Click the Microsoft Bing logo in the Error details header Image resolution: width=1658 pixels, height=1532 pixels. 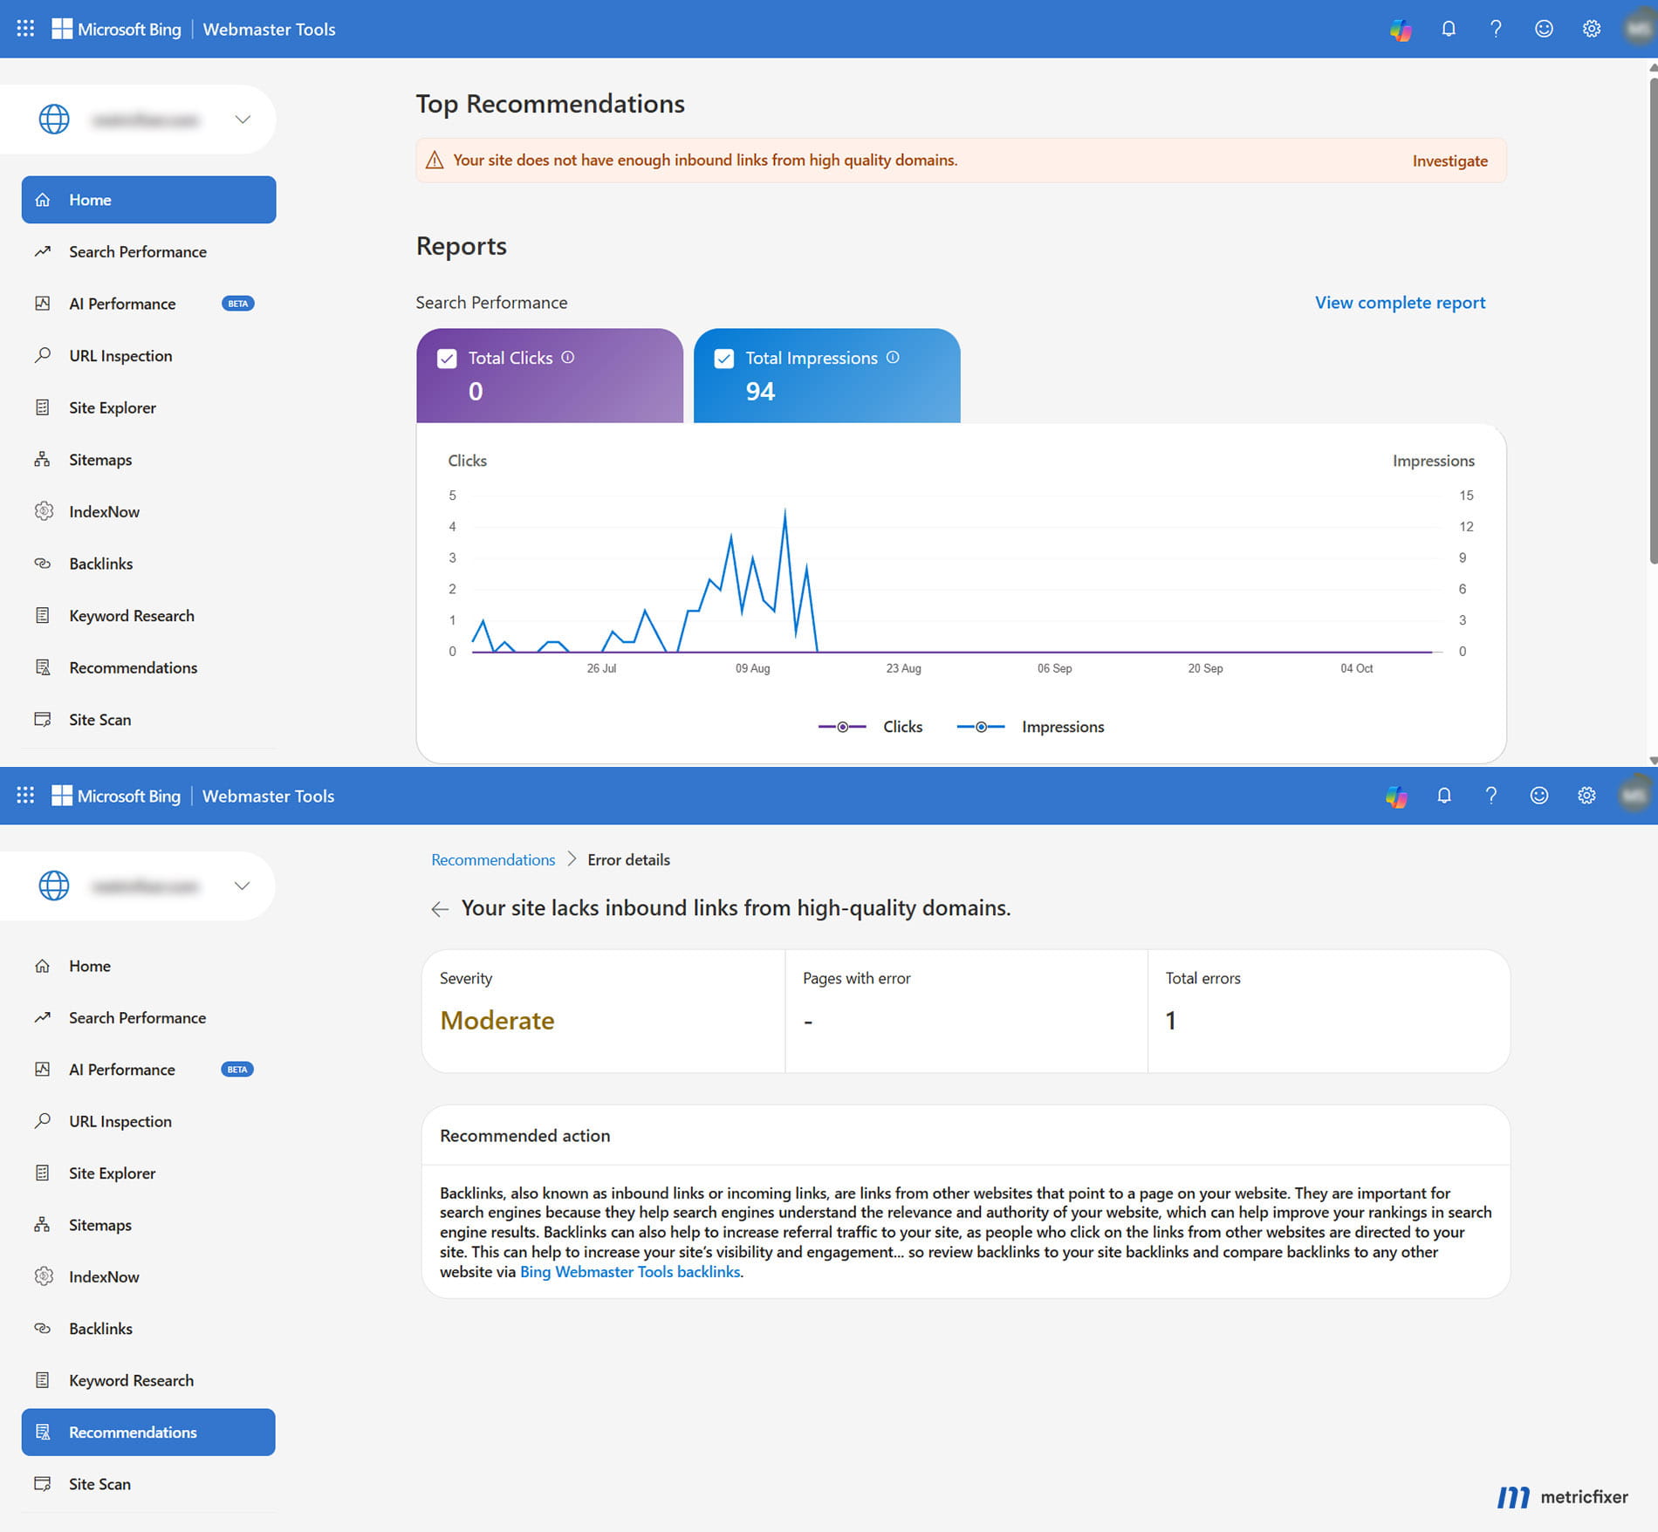tap(116, 796)
